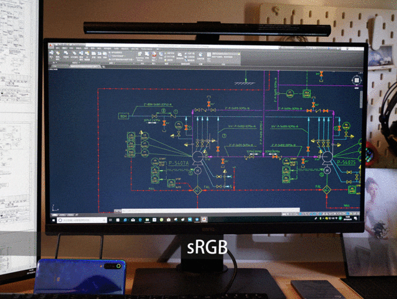Click the globe icon in the ribbon
The height and width of the screenshot is (299, 397).
pos(200,55)
